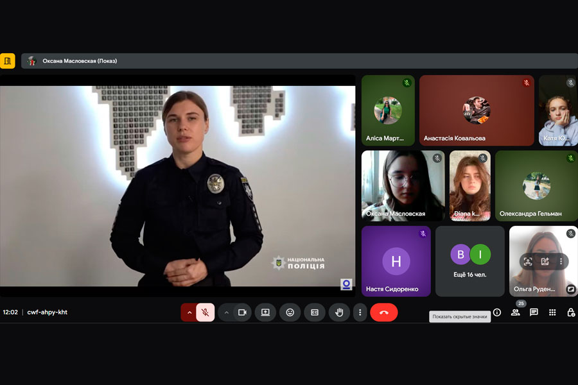
Task: Click the main shared presentation video
Action: click(x=178, y=186)
